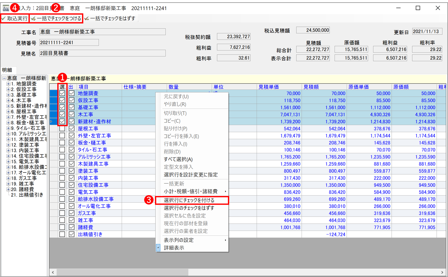This screenshot has width=448, height=277.
Task: Select すべて選択(A) in the context menu
Action: (178, 159)
